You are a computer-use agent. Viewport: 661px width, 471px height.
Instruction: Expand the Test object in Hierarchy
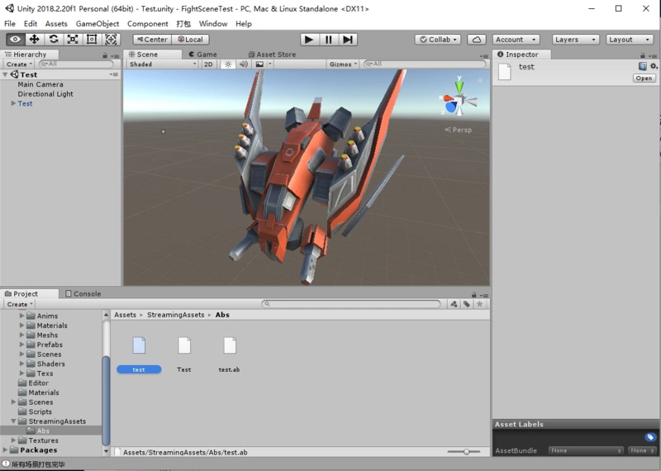point(13,103)
